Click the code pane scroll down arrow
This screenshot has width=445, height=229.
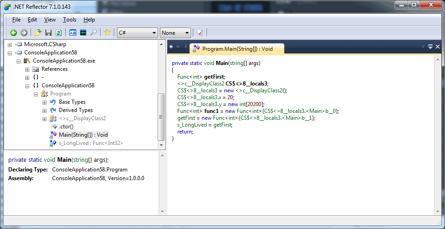[x=437, y=212]
